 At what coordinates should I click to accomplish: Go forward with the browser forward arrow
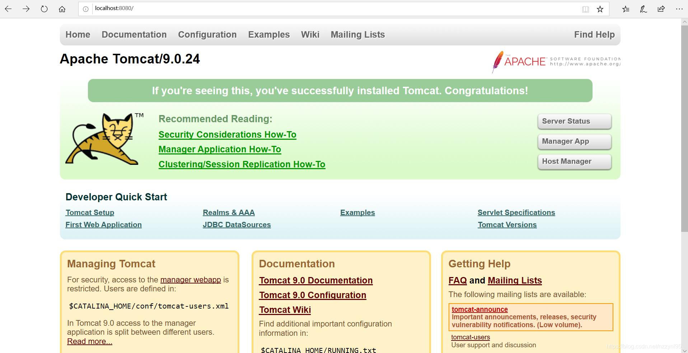[26, 9]
